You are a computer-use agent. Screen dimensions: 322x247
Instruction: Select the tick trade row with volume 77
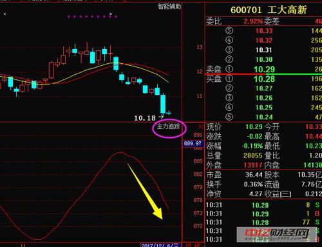click(263, 222)
